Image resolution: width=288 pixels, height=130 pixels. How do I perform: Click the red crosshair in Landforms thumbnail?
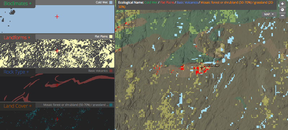(x=57, y=51)
